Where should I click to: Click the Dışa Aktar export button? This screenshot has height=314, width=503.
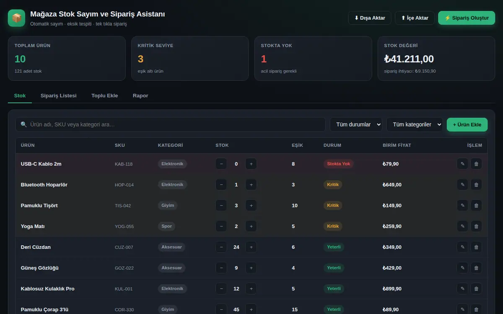(370, 18)
